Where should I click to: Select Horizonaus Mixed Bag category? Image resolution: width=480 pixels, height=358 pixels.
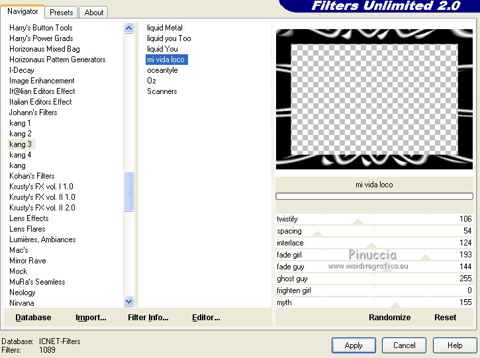tap(44, 49)
